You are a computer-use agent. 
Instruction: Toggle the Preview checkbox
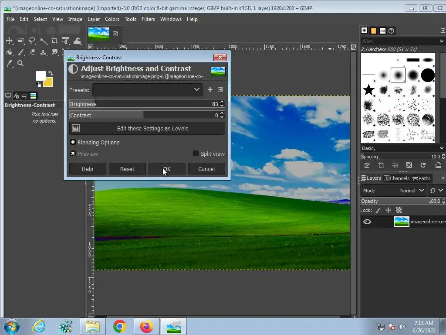(73, 154)
